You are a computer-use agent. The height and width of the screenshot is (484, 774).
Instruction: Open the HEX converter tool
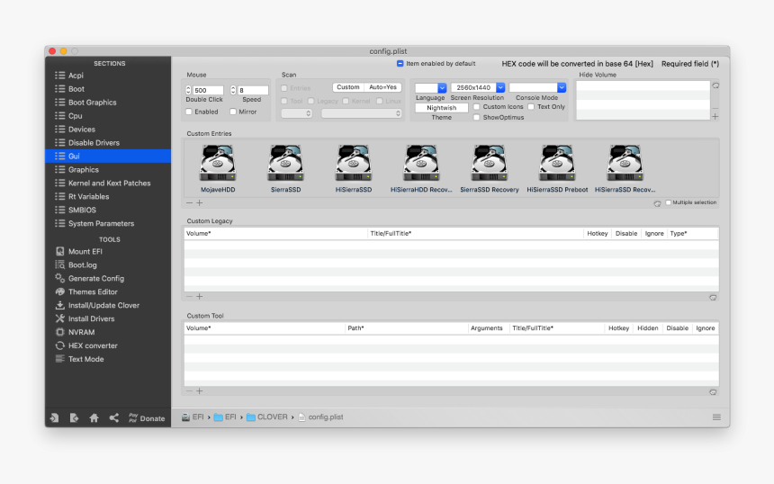(92, 345)
